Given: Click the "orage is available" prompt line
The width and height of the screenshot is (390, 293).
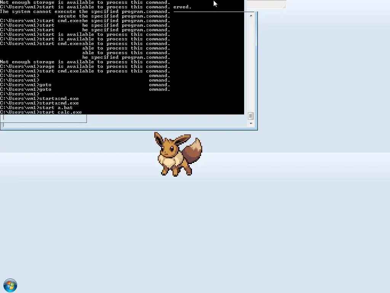Looking at the screenshot, I should point(85,66).
